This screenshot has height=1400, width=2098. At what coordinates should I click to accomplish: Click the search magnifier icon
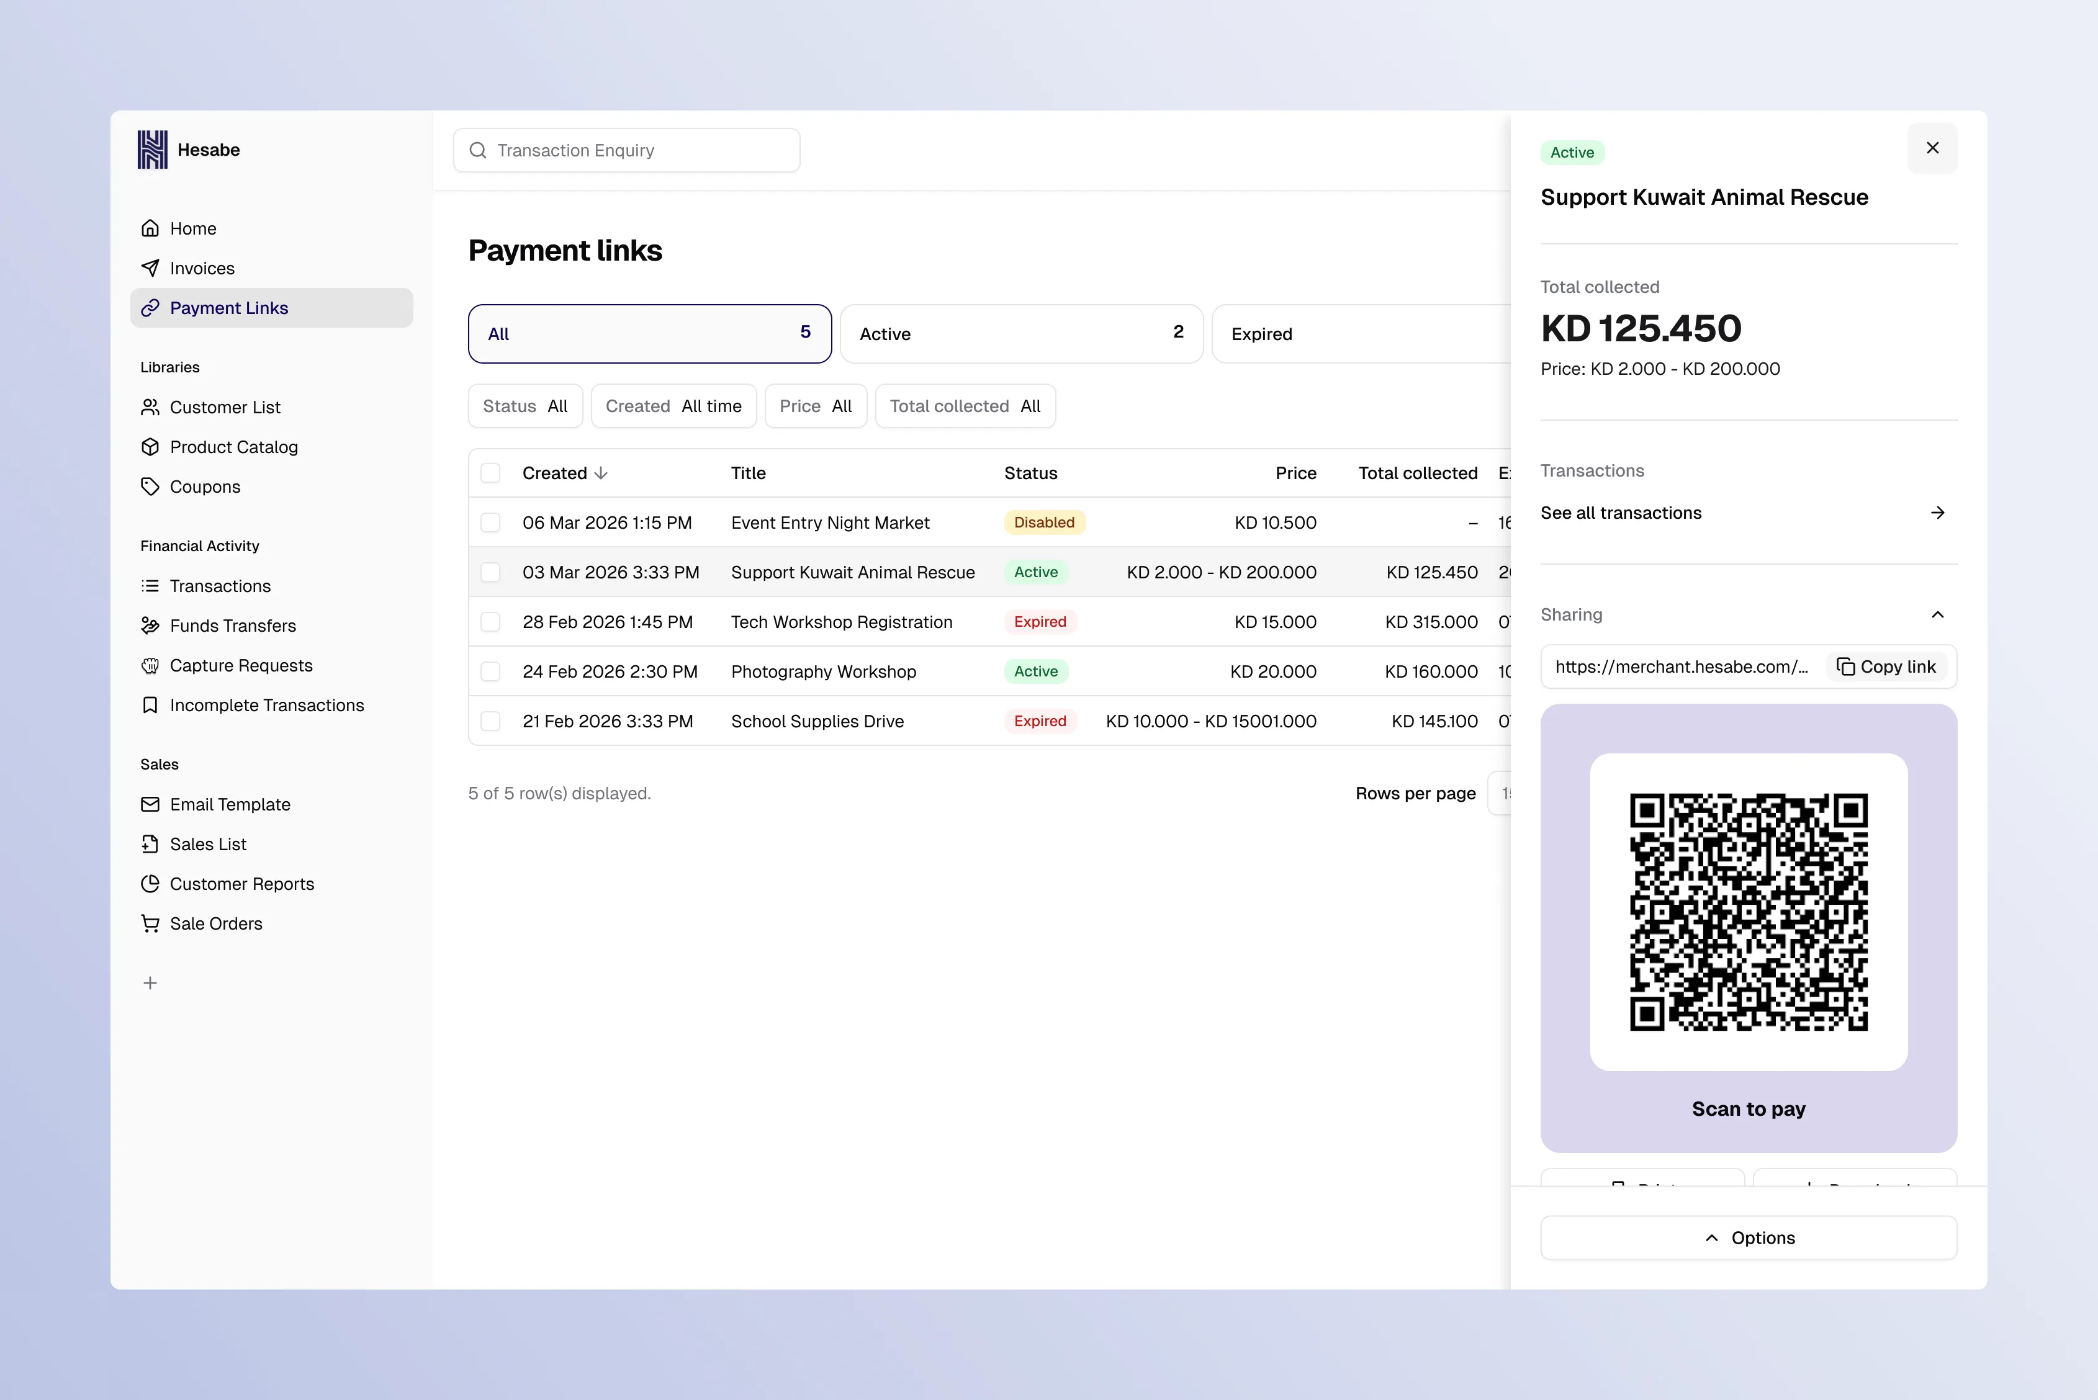pyautogui.click(x=478, y=150)
